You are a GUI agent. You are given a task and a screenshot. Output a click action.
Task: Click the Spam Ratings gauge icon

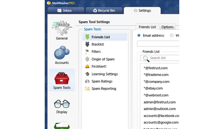click(87, 81)
